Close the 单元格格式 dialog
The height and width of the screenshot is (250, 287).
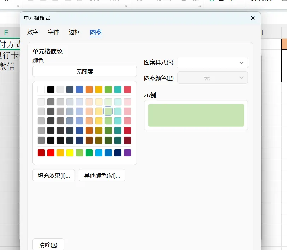tap(253, 18)
